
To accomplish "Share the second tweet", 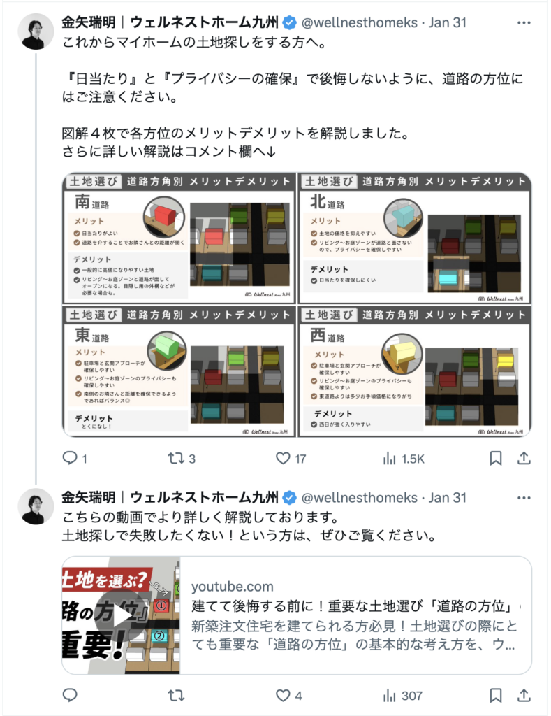I will pos(524,696).
